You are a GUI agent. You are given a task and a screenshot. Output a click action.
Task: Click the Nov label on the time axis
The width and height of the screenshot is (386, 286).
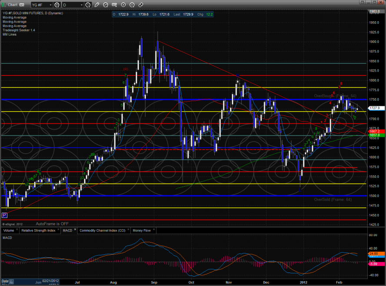229,283
